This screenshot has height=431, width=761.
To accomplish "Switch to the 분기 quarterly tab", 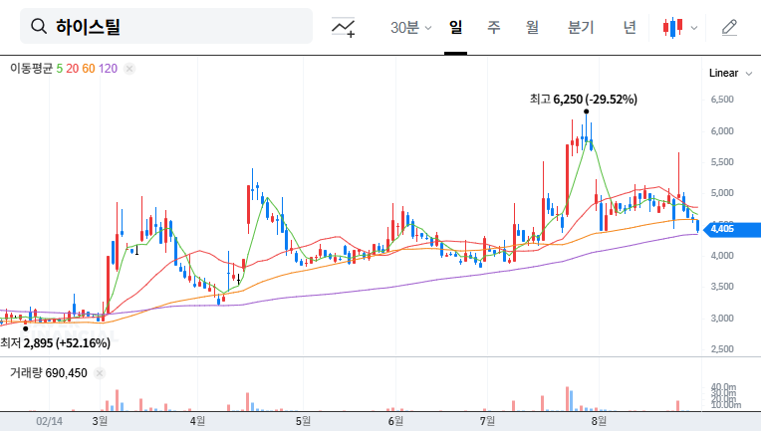I will pos(581,27).
